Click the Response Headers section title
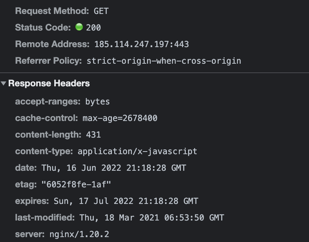Viewport: 309px width, 242px height. [x=49, y=83]
